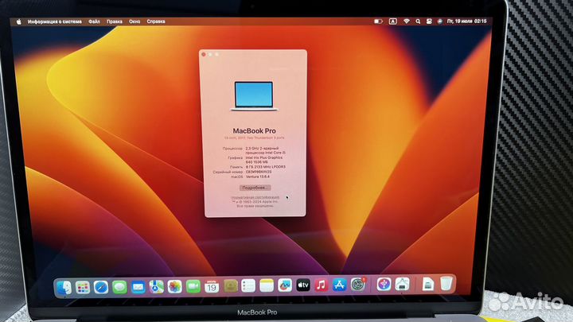Open the disk image document in the Dock
The width and height of the screenshot is (573, 322).
428,284
